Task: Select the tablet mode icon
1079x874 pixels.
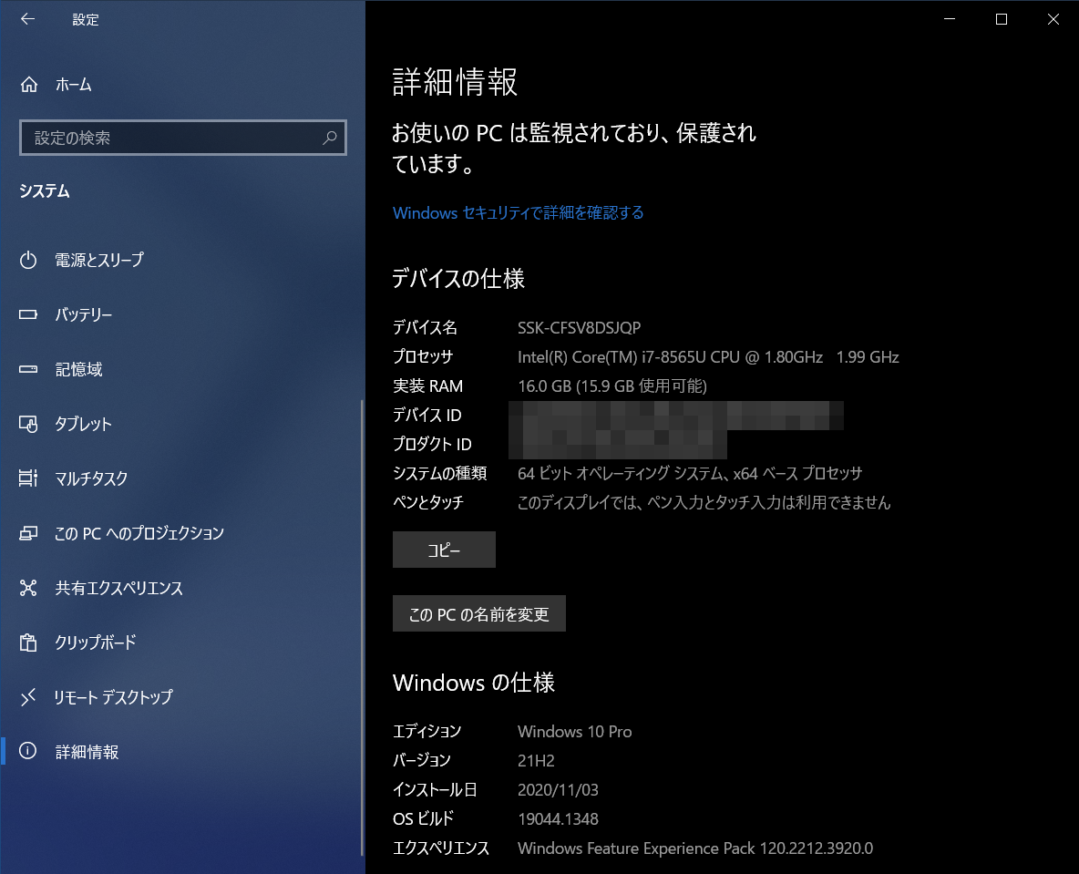Action: coord(28,424)
